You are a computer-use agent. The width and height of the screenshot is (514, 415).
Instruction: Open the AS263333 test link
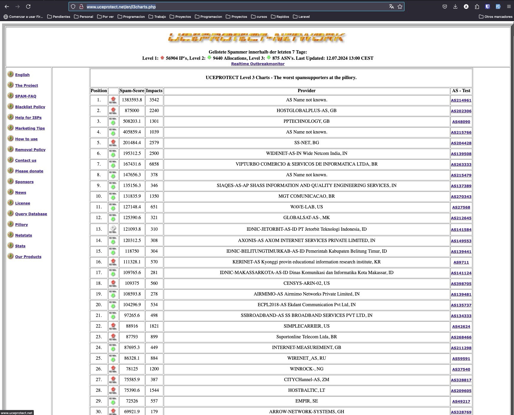(461, 164)
